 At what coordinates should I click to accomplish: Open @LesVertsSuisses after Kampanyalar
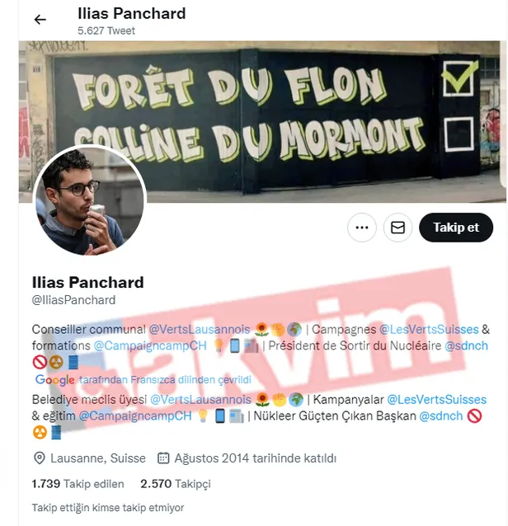(x=436, y=400)
